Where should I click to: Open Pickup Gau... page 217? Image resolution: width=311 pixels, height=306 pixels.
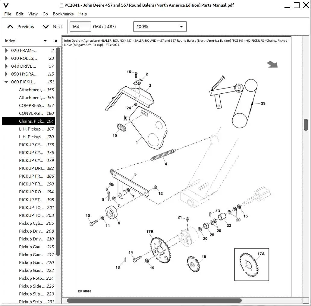click(x=28, y=255)
